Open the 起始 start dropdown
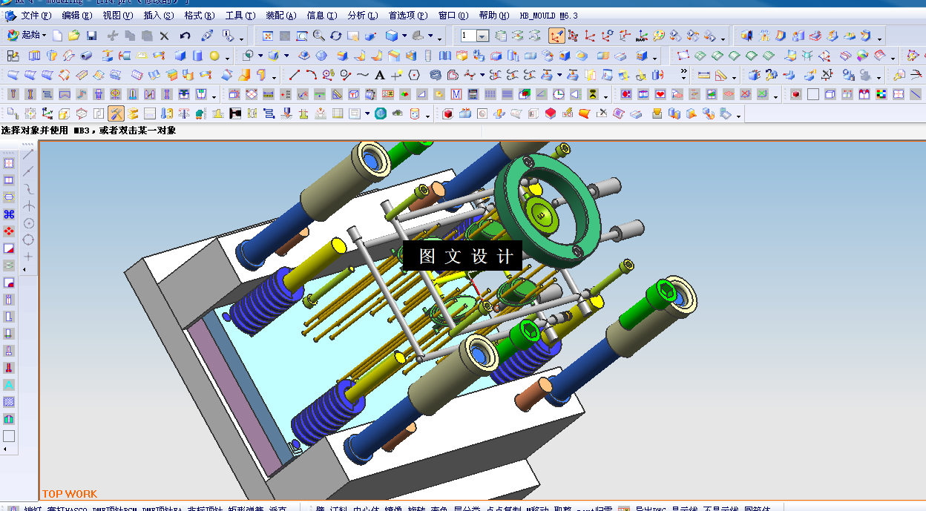This screenshot has height=511, width=926. 27,35
